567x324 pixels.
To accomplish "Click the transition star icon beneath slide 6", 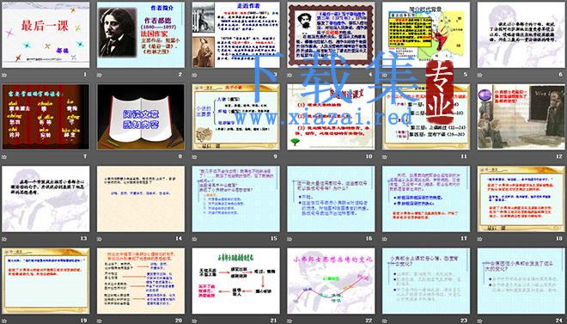I will pos(480,75).
